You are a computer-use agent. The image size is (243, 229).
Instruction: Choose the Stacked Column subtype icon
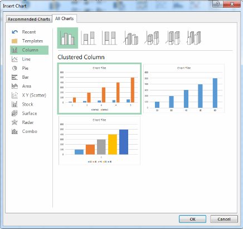pos(89,38)
